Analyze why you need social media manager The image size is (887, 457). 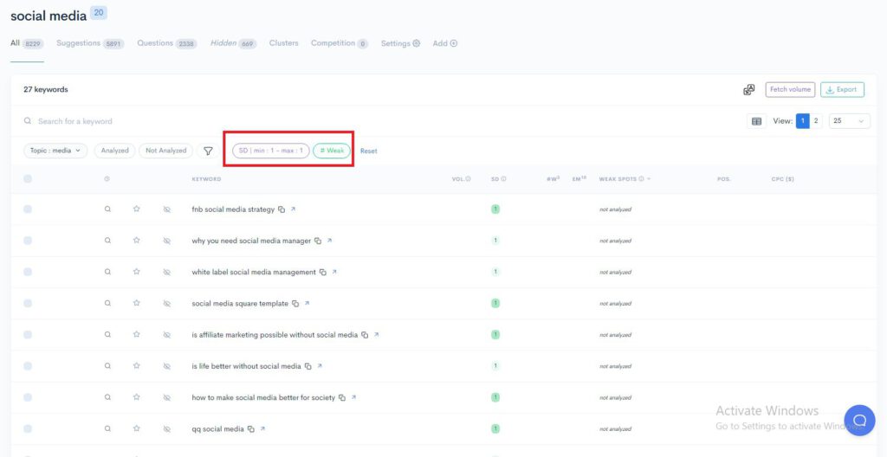[107, 241]
